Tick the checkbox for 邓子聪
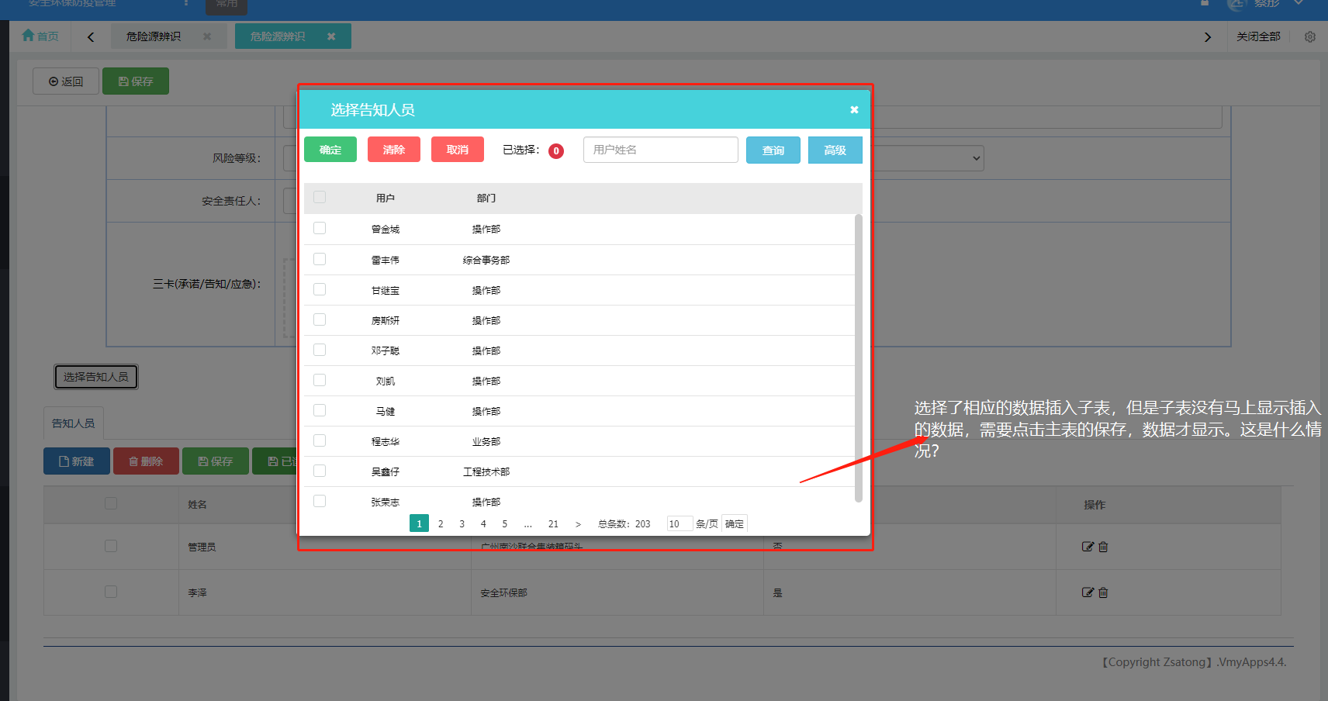Viewport: 1328px width, 701px height. click(x=320, y=350)
